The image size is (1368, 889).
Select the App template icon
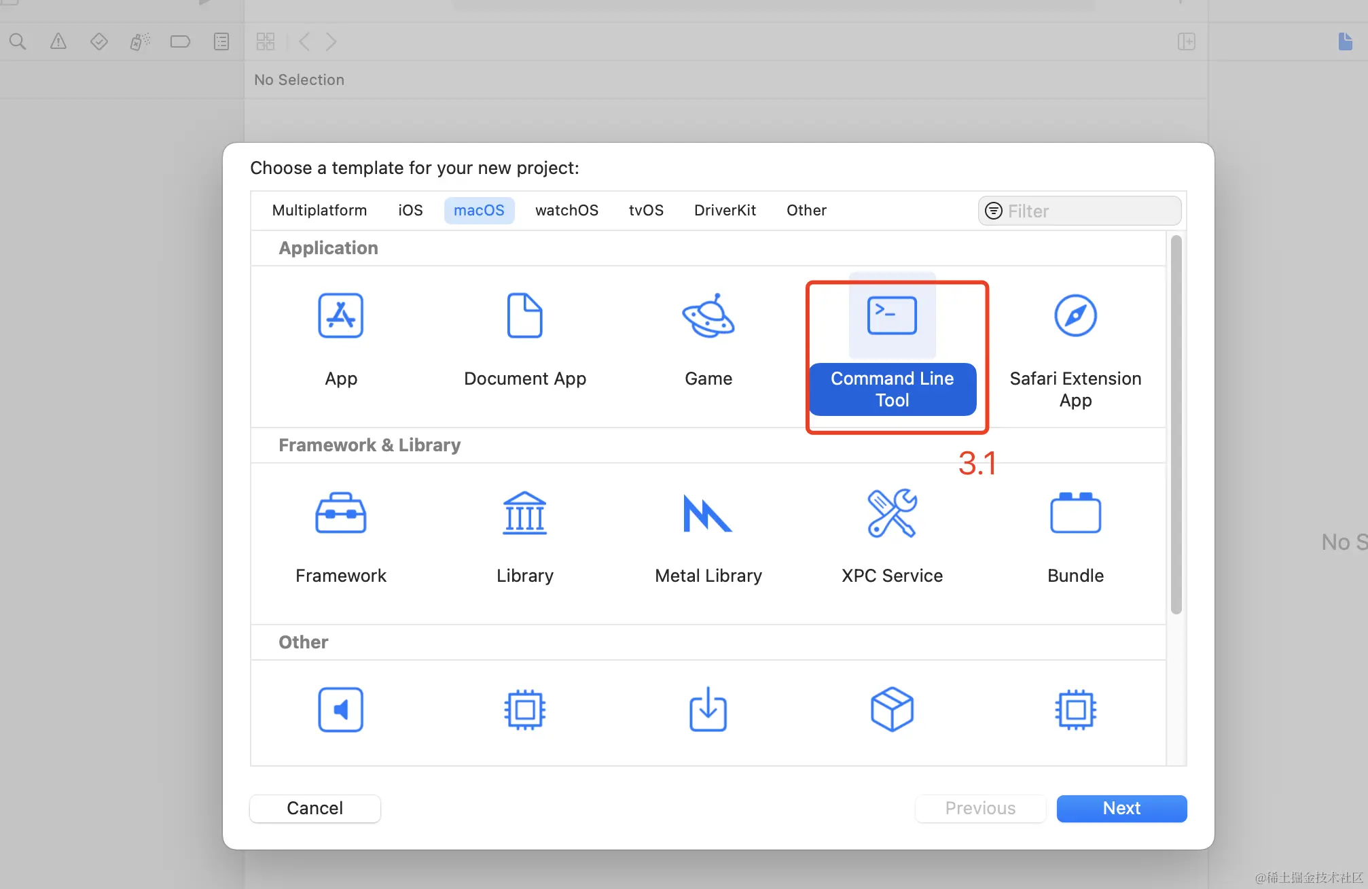click(x=340, y=316)
